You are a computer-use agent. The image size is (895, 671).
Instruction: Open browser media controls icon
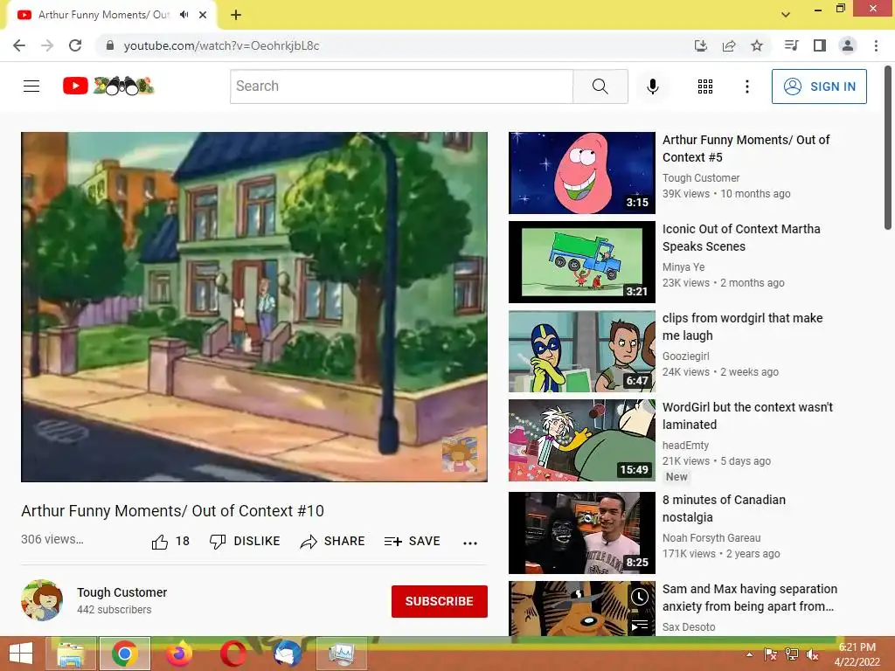(791, 45)
